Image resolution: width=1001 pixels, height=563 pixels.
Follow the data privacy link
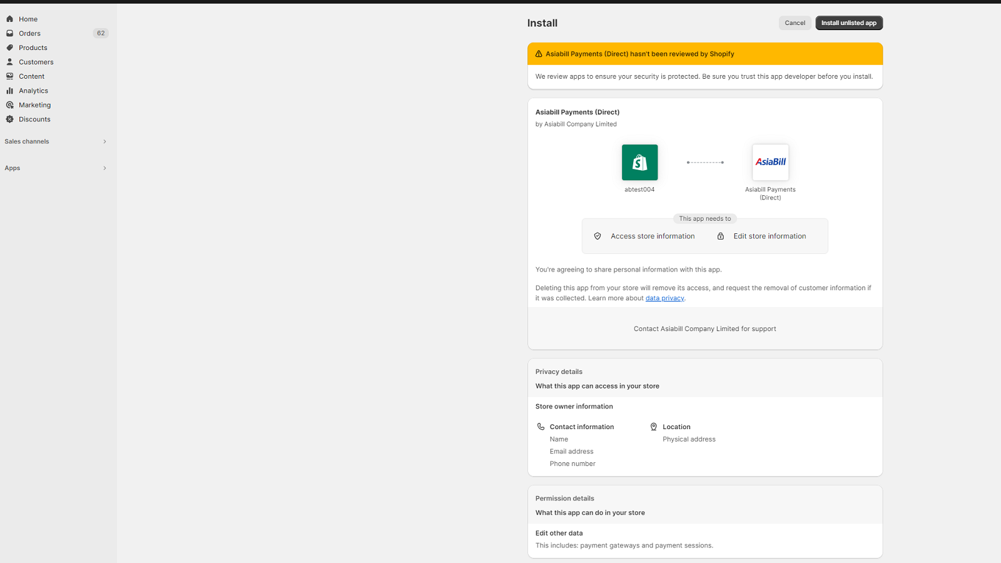click(664, 298)
